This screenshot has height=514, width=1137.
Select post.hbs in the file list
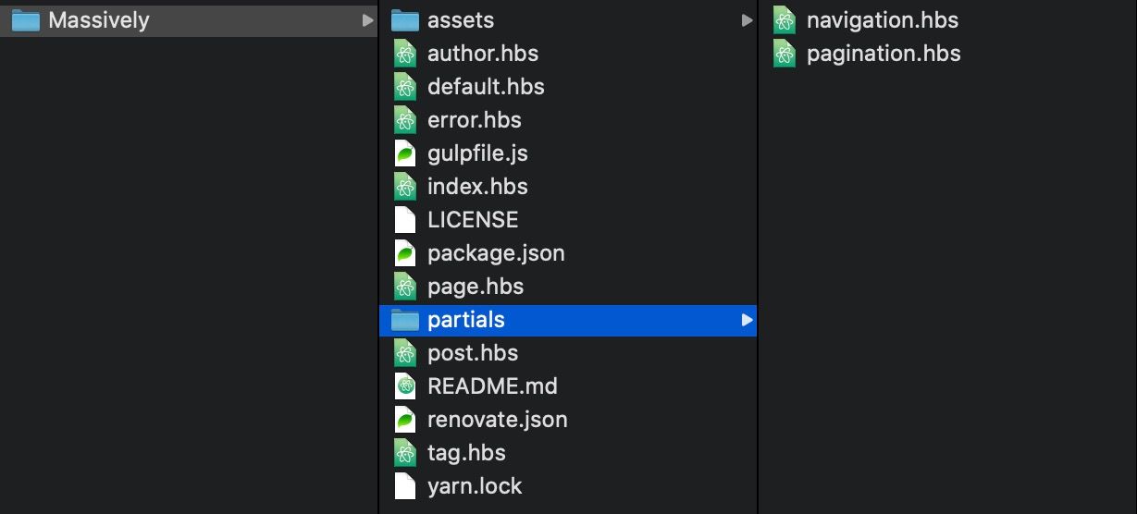tap(472, 353)
